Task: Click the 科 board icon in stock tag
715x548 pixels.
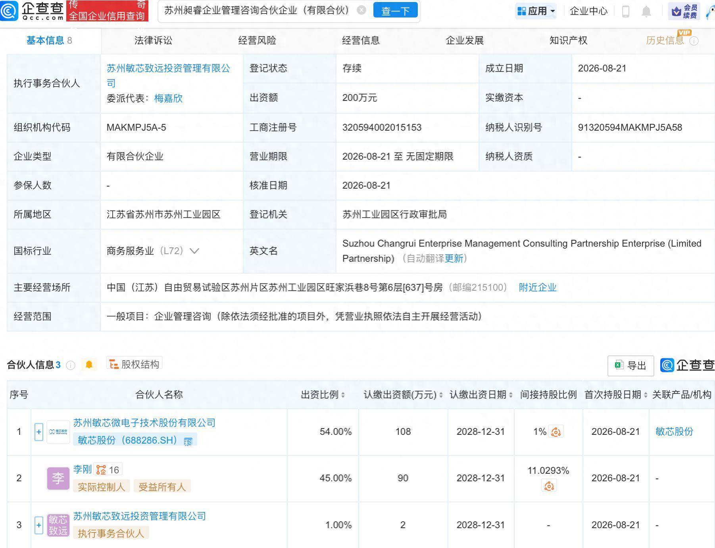Action: pos(188,441)
